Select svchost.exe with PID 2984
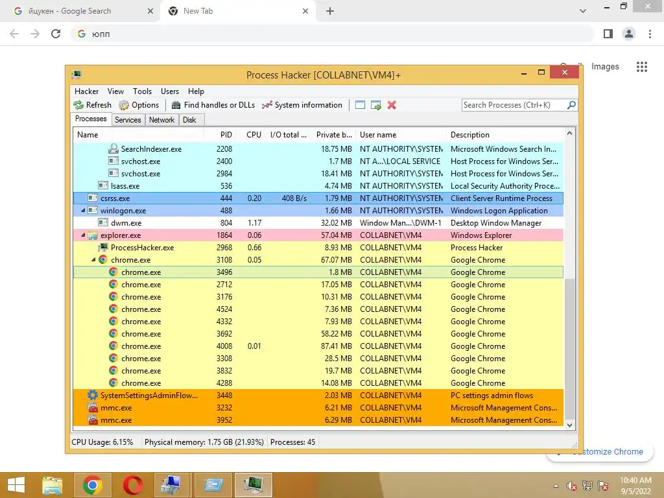 pyautogui.click(x=318, y=174)
